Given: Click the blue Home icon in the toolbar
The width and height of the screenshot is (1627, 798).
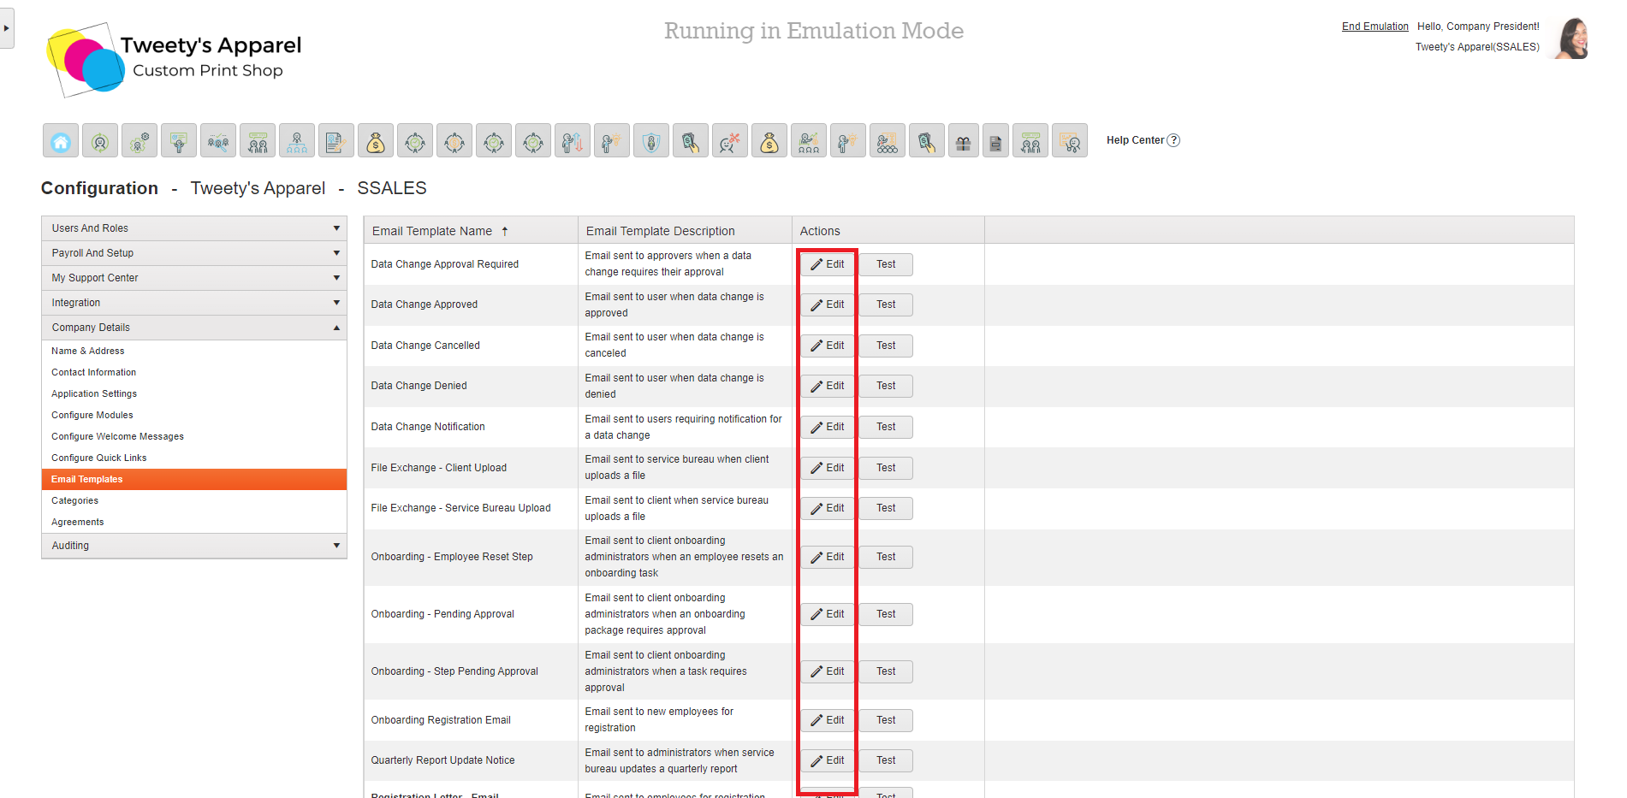Looking at the screenshot, I should click(60, 140).
